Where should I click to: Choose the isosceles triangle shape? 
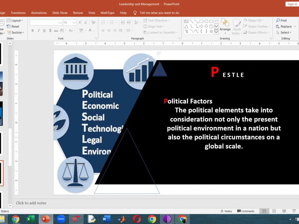[186, 27]
